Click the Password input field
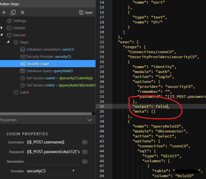This screenshot has width=206, height=179. click(x=53, y=152)
